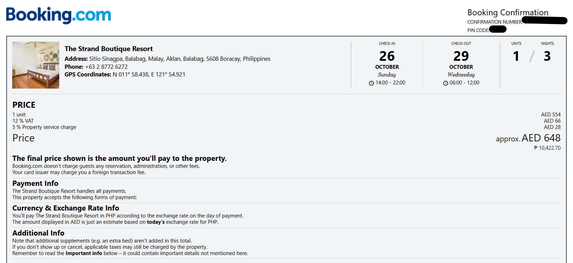Open the hotel room thumbnail photo
The image size is (573, 263).
[36, 65]
